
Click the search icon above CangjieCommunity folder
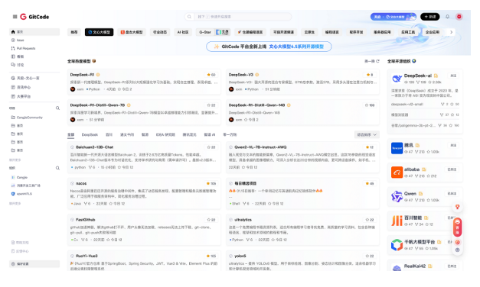57,108
